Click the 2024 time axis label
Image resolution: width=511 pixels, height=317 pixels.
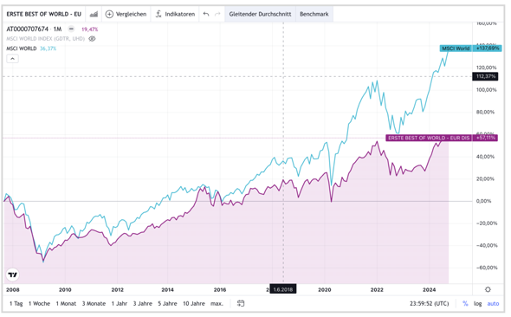[x=430, y=289]
